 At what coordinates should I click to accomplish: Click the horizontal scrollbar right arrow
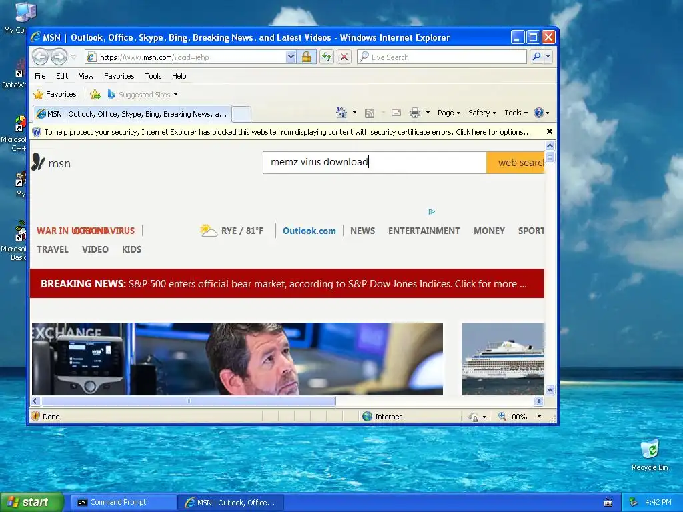539,401
